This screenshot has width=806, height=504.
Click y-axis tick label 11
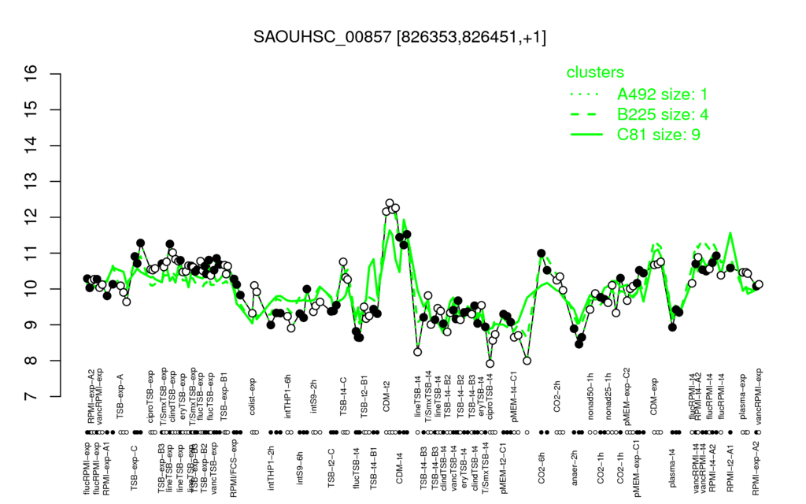coord(31,253)
